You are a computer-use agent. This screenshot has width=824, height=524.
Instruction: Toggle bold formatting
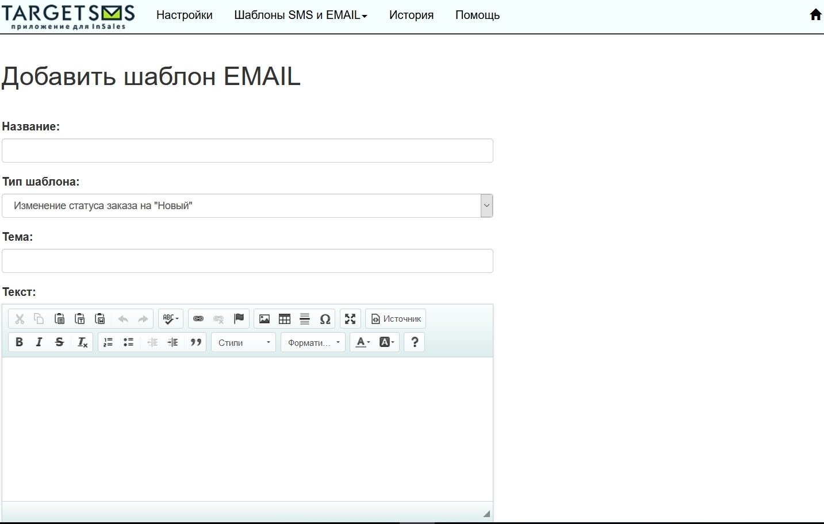[x=19, y=342]
